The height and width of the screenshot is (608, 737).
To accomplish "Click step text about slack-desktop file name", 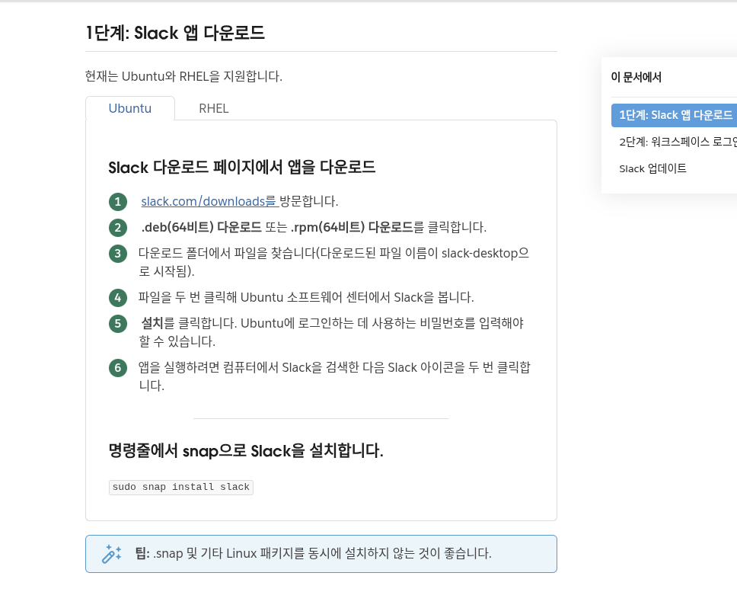I will point(333,262).
